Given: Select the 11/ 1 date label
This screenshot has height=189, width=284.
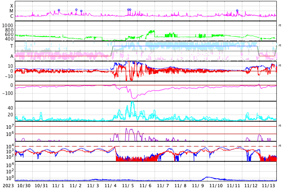Looking at the screenshot, I should coord(58,186).
